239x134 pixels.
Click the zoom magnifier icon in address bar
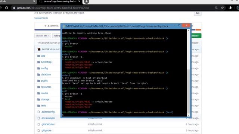click(x=216, y=8)
